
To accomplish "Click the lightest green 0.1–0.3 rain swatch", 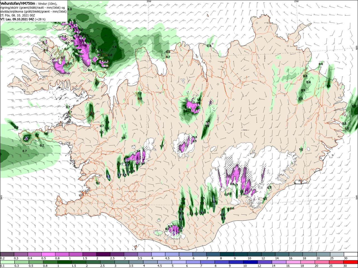I will pyautogui.click(x=7, y=262).
